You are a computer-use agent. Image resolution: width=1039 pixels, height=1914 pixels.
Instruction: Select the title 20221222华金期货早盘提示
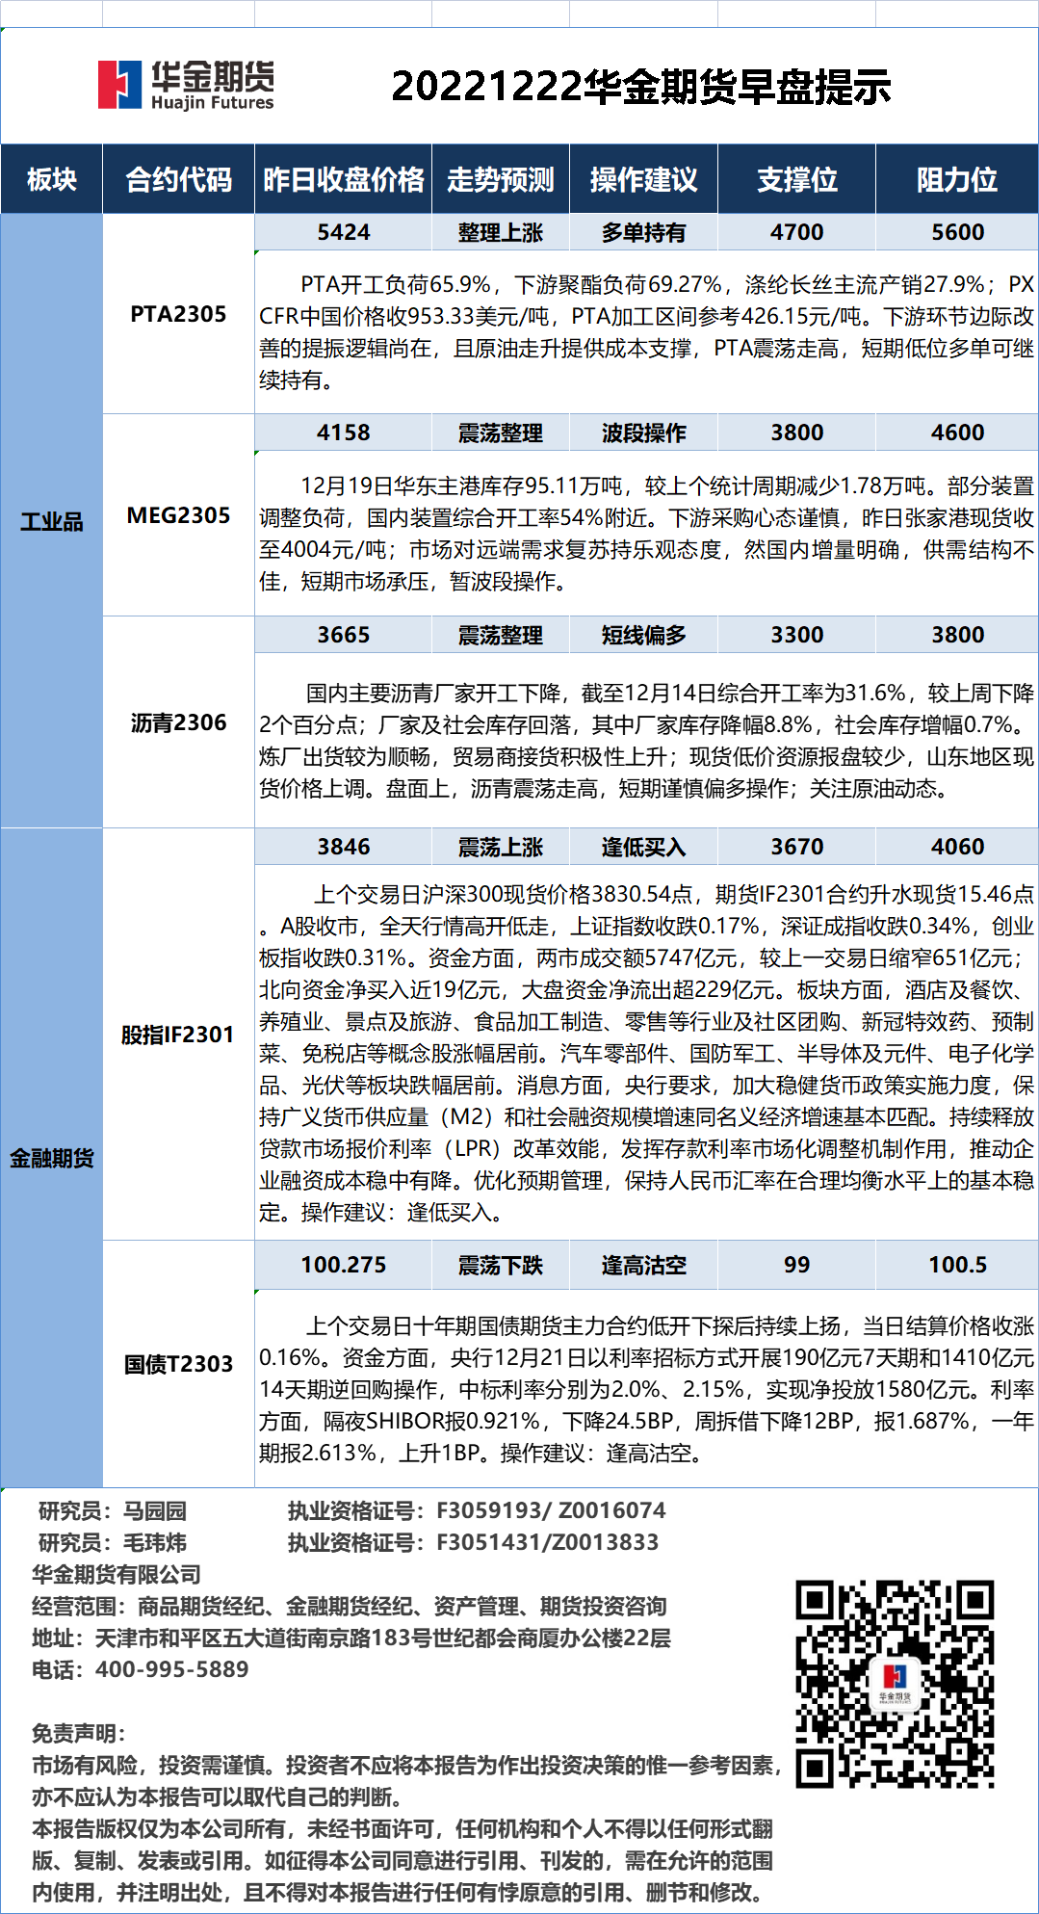tap(641, 87)
